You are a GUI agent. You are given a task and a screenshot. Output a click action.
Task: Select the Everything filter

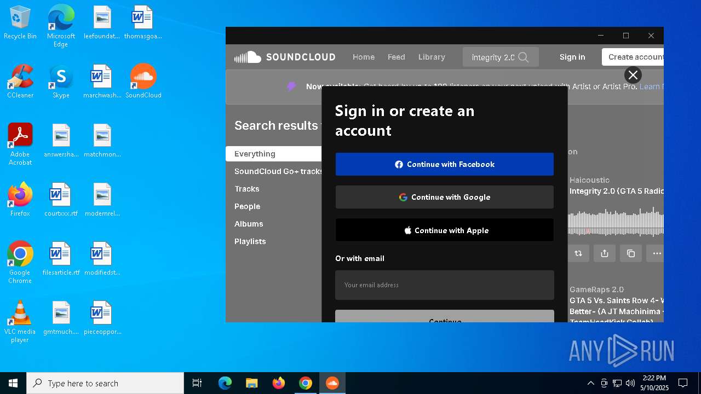click(274, 154)
